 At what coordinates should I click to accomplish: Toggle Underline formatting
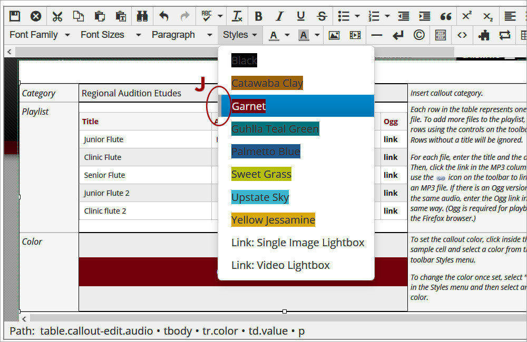301,16
